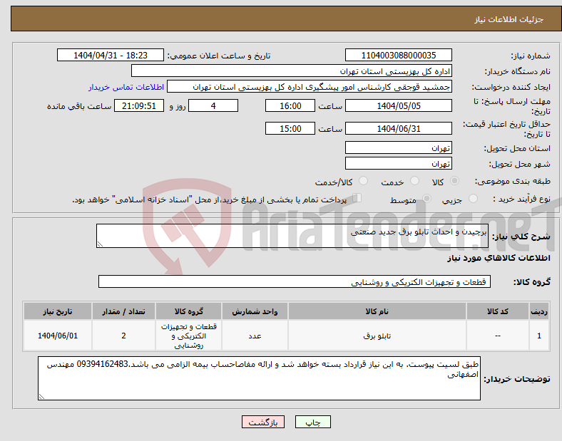The height and width of the screenshot is (441, 562).
Task: Click the deadline time field 16:00
Action: click(290, 105)
